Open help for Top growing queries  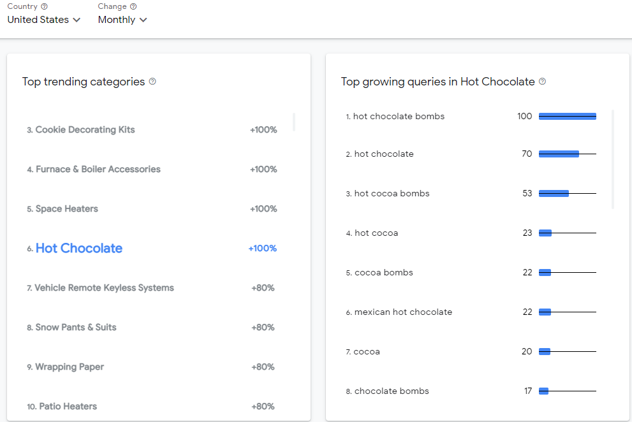542,82
